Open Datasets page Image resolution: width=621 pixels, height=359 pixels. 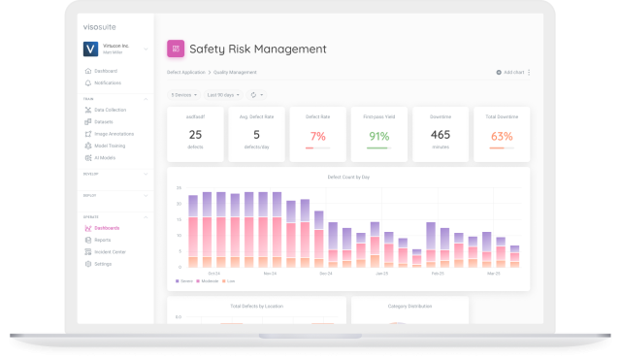(x=104, y=122)
